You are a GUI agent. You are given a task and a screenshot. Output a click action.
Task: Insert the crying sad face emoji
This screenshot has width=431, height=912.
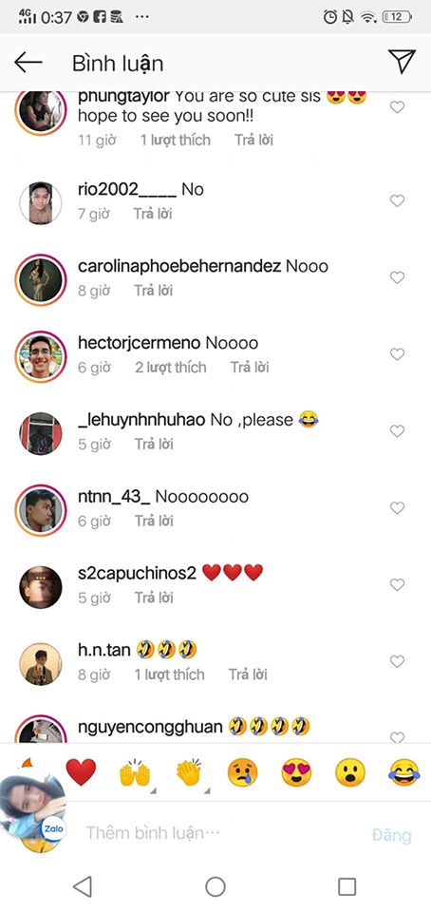point(242,773)
